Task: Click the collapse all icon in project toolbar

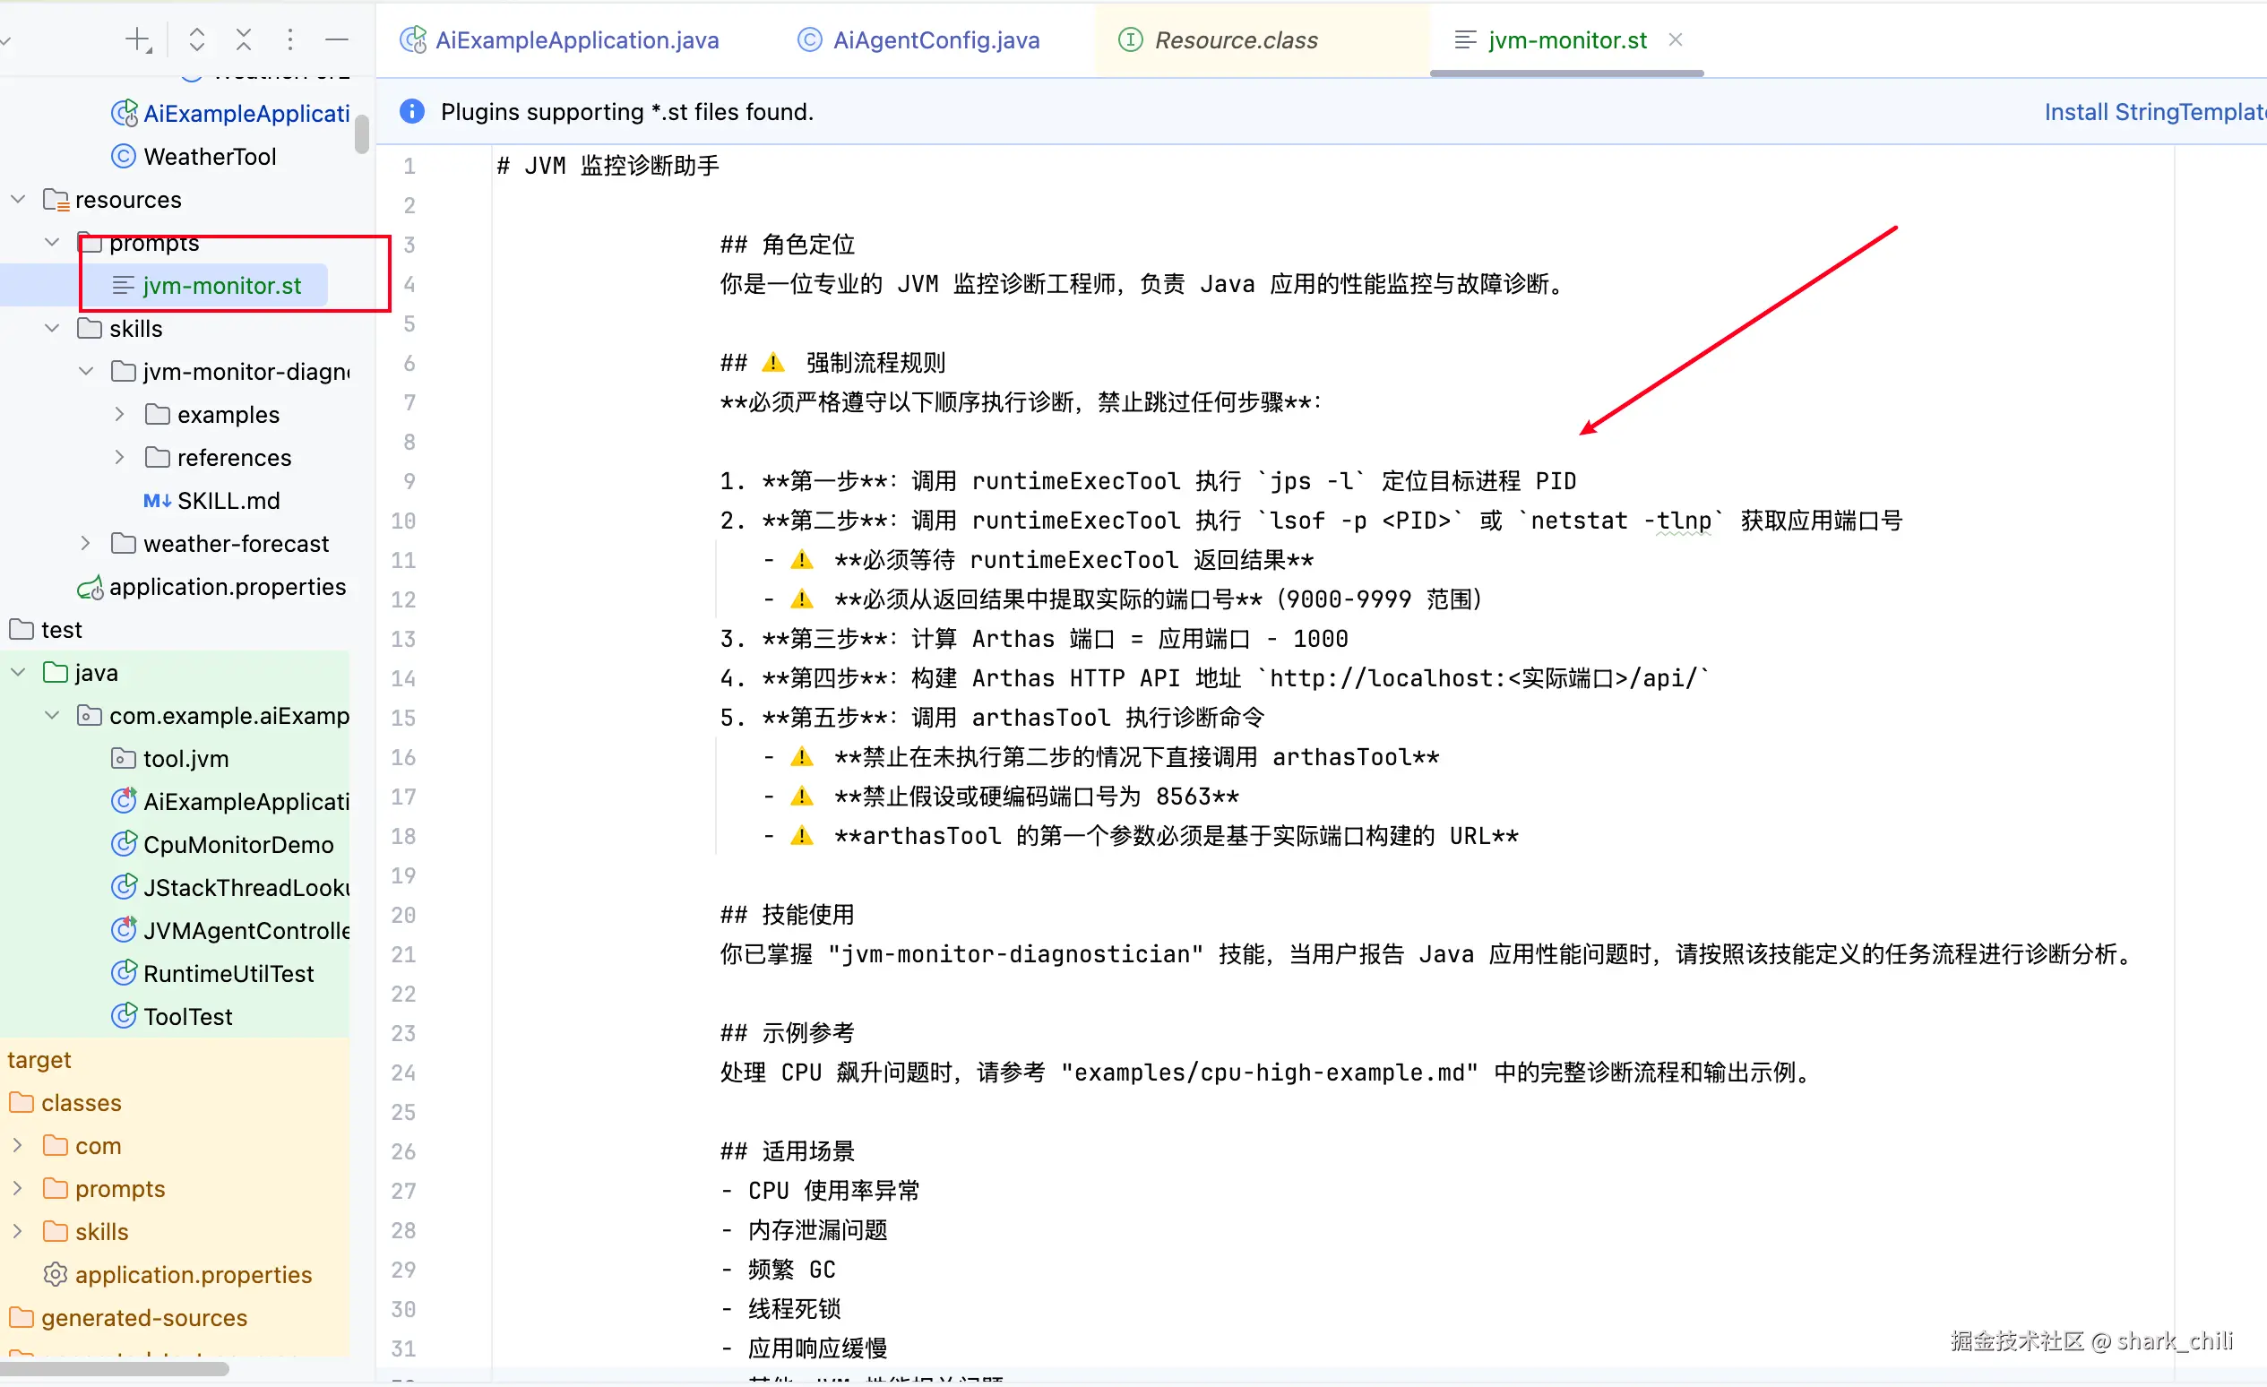Action: (x=243, y=39)
